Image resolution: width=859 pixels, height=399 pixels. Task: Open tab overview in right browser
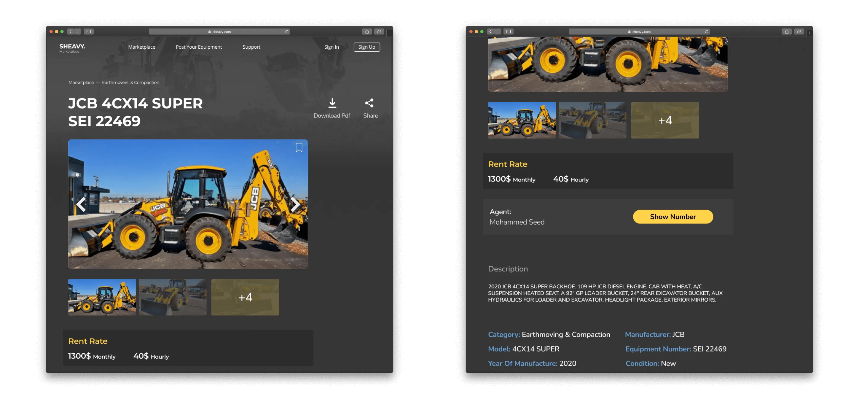tap(799, 32)
